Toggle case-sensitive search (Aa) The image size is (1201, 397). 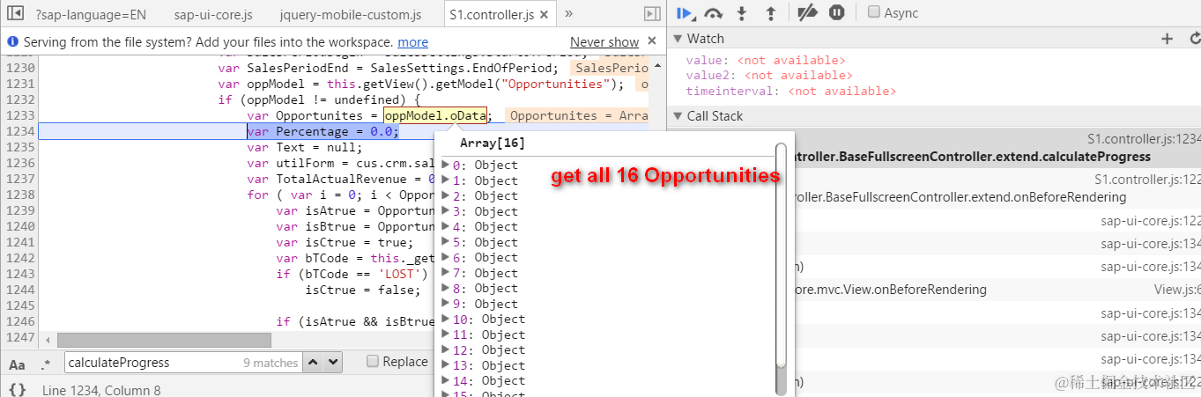pyautogui.click(x=17, y=364)
